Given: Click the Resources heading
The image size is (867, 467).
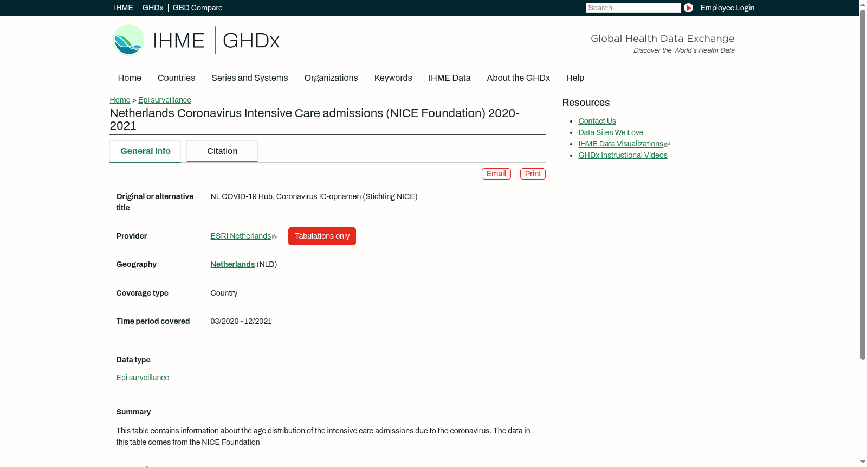Looking at the screenshot, I should click(x=586, y=103).
